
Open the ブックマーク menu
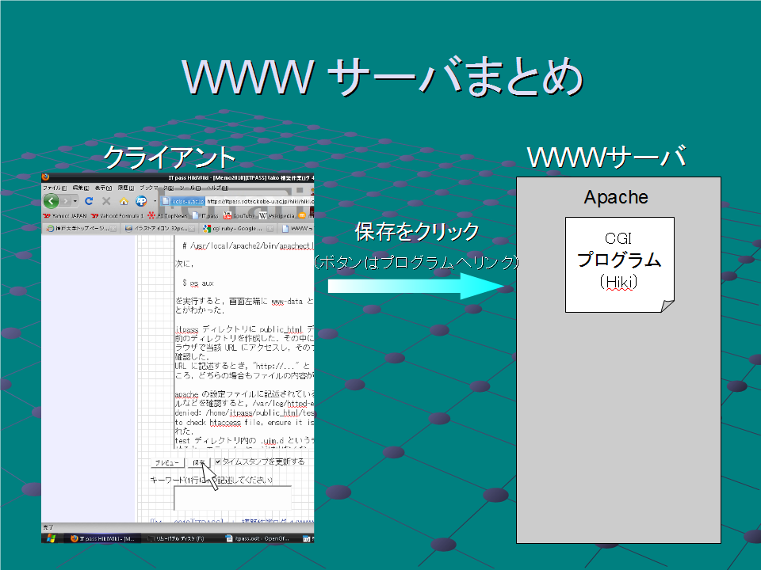tap(154, 188)
